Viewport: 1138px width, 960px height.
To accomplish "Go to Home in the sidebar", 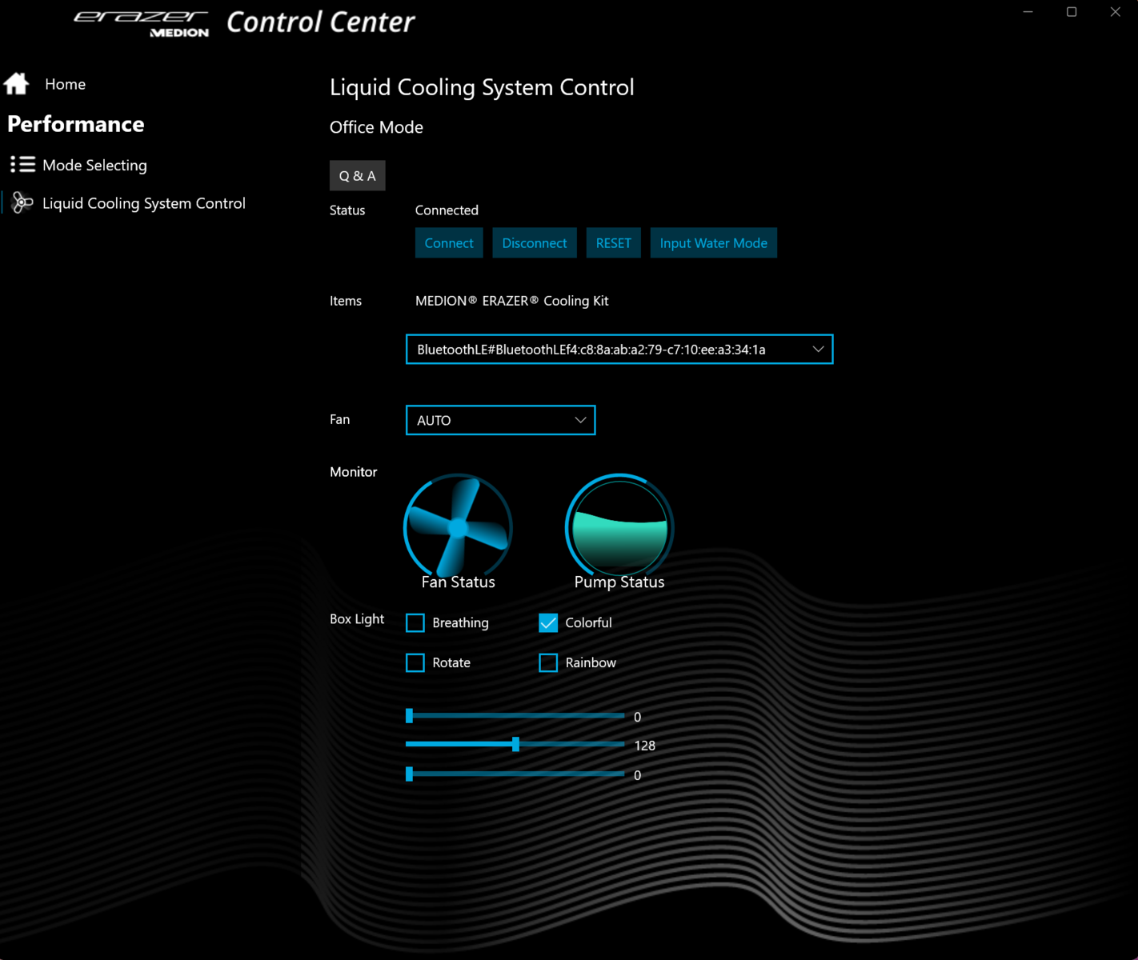I will [x=65, y=84].
